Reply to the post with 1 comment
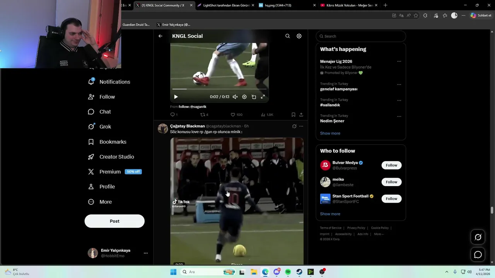The image size is (495, 278). click(x=174, y=115)
